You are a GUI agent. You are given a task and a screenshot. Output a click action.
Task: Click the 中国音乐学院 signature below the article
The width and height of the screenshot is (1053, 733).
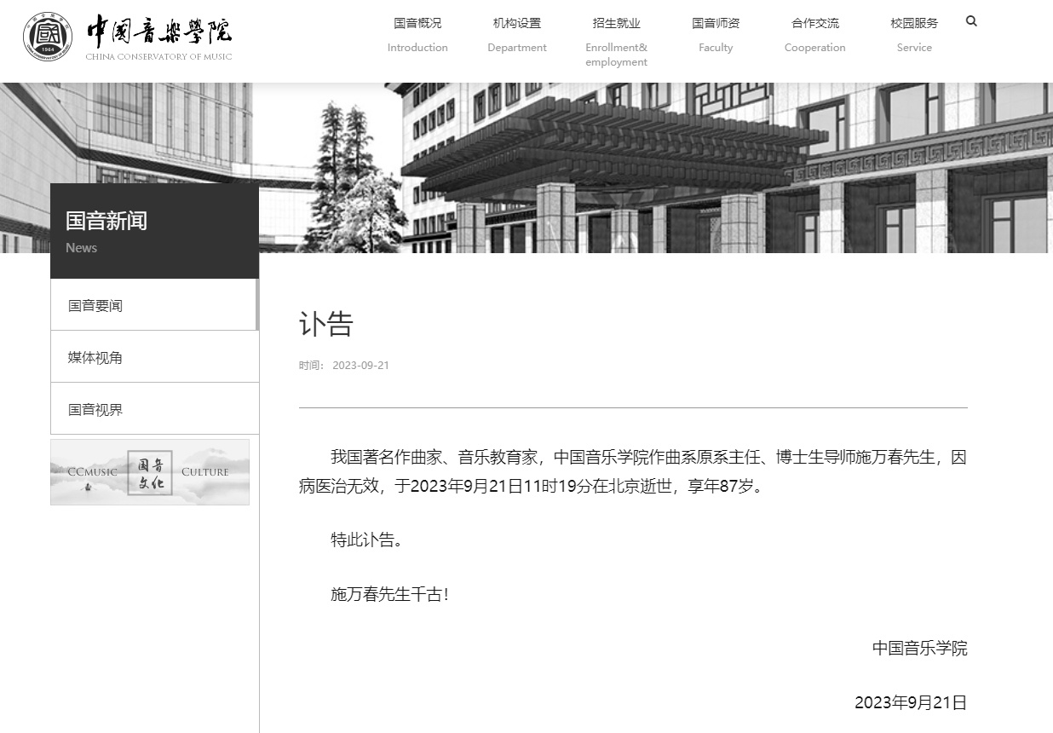coord(919,648)
